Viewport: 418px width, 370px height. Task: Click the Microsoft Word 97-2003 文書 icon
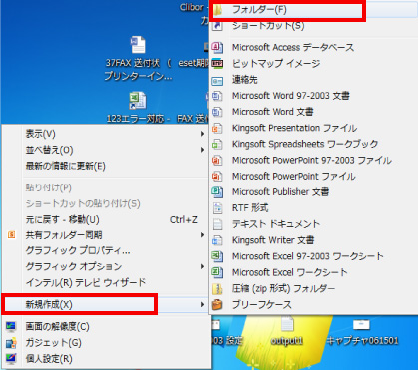pyautogui.click(x=217, y=96)
